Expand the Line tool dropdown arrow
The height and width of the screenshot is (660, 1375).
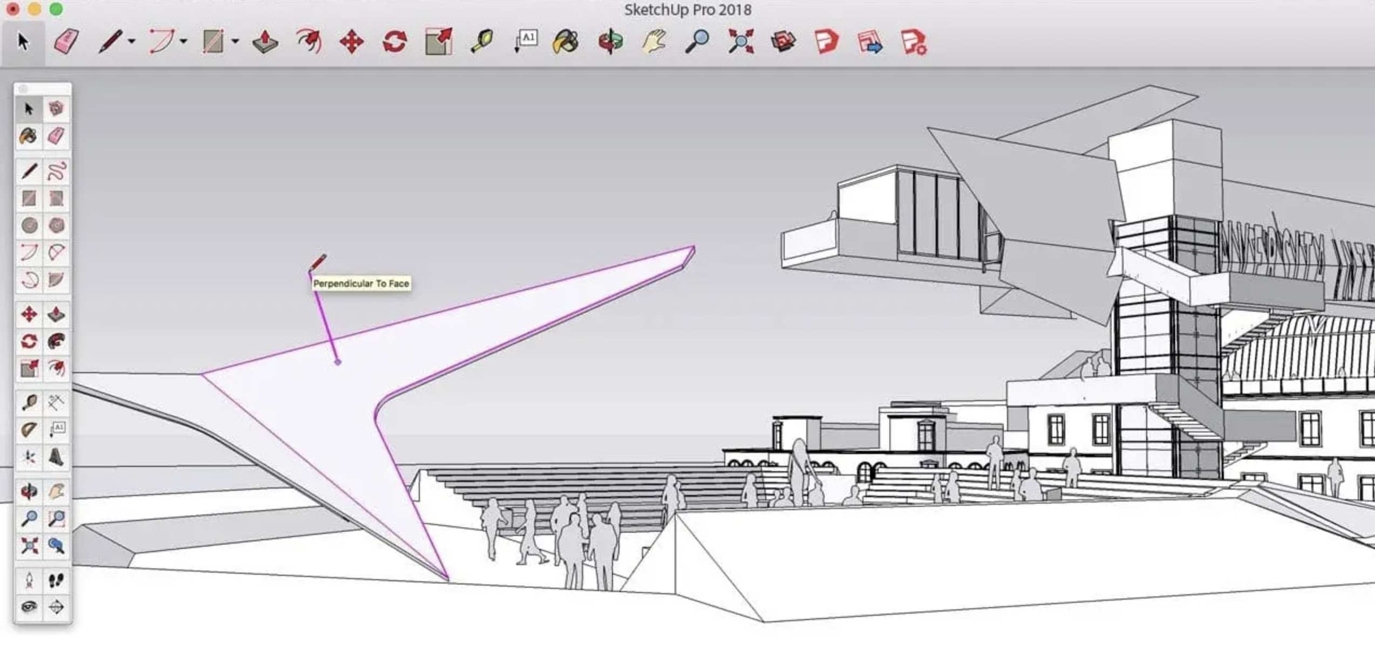[132, 42]
